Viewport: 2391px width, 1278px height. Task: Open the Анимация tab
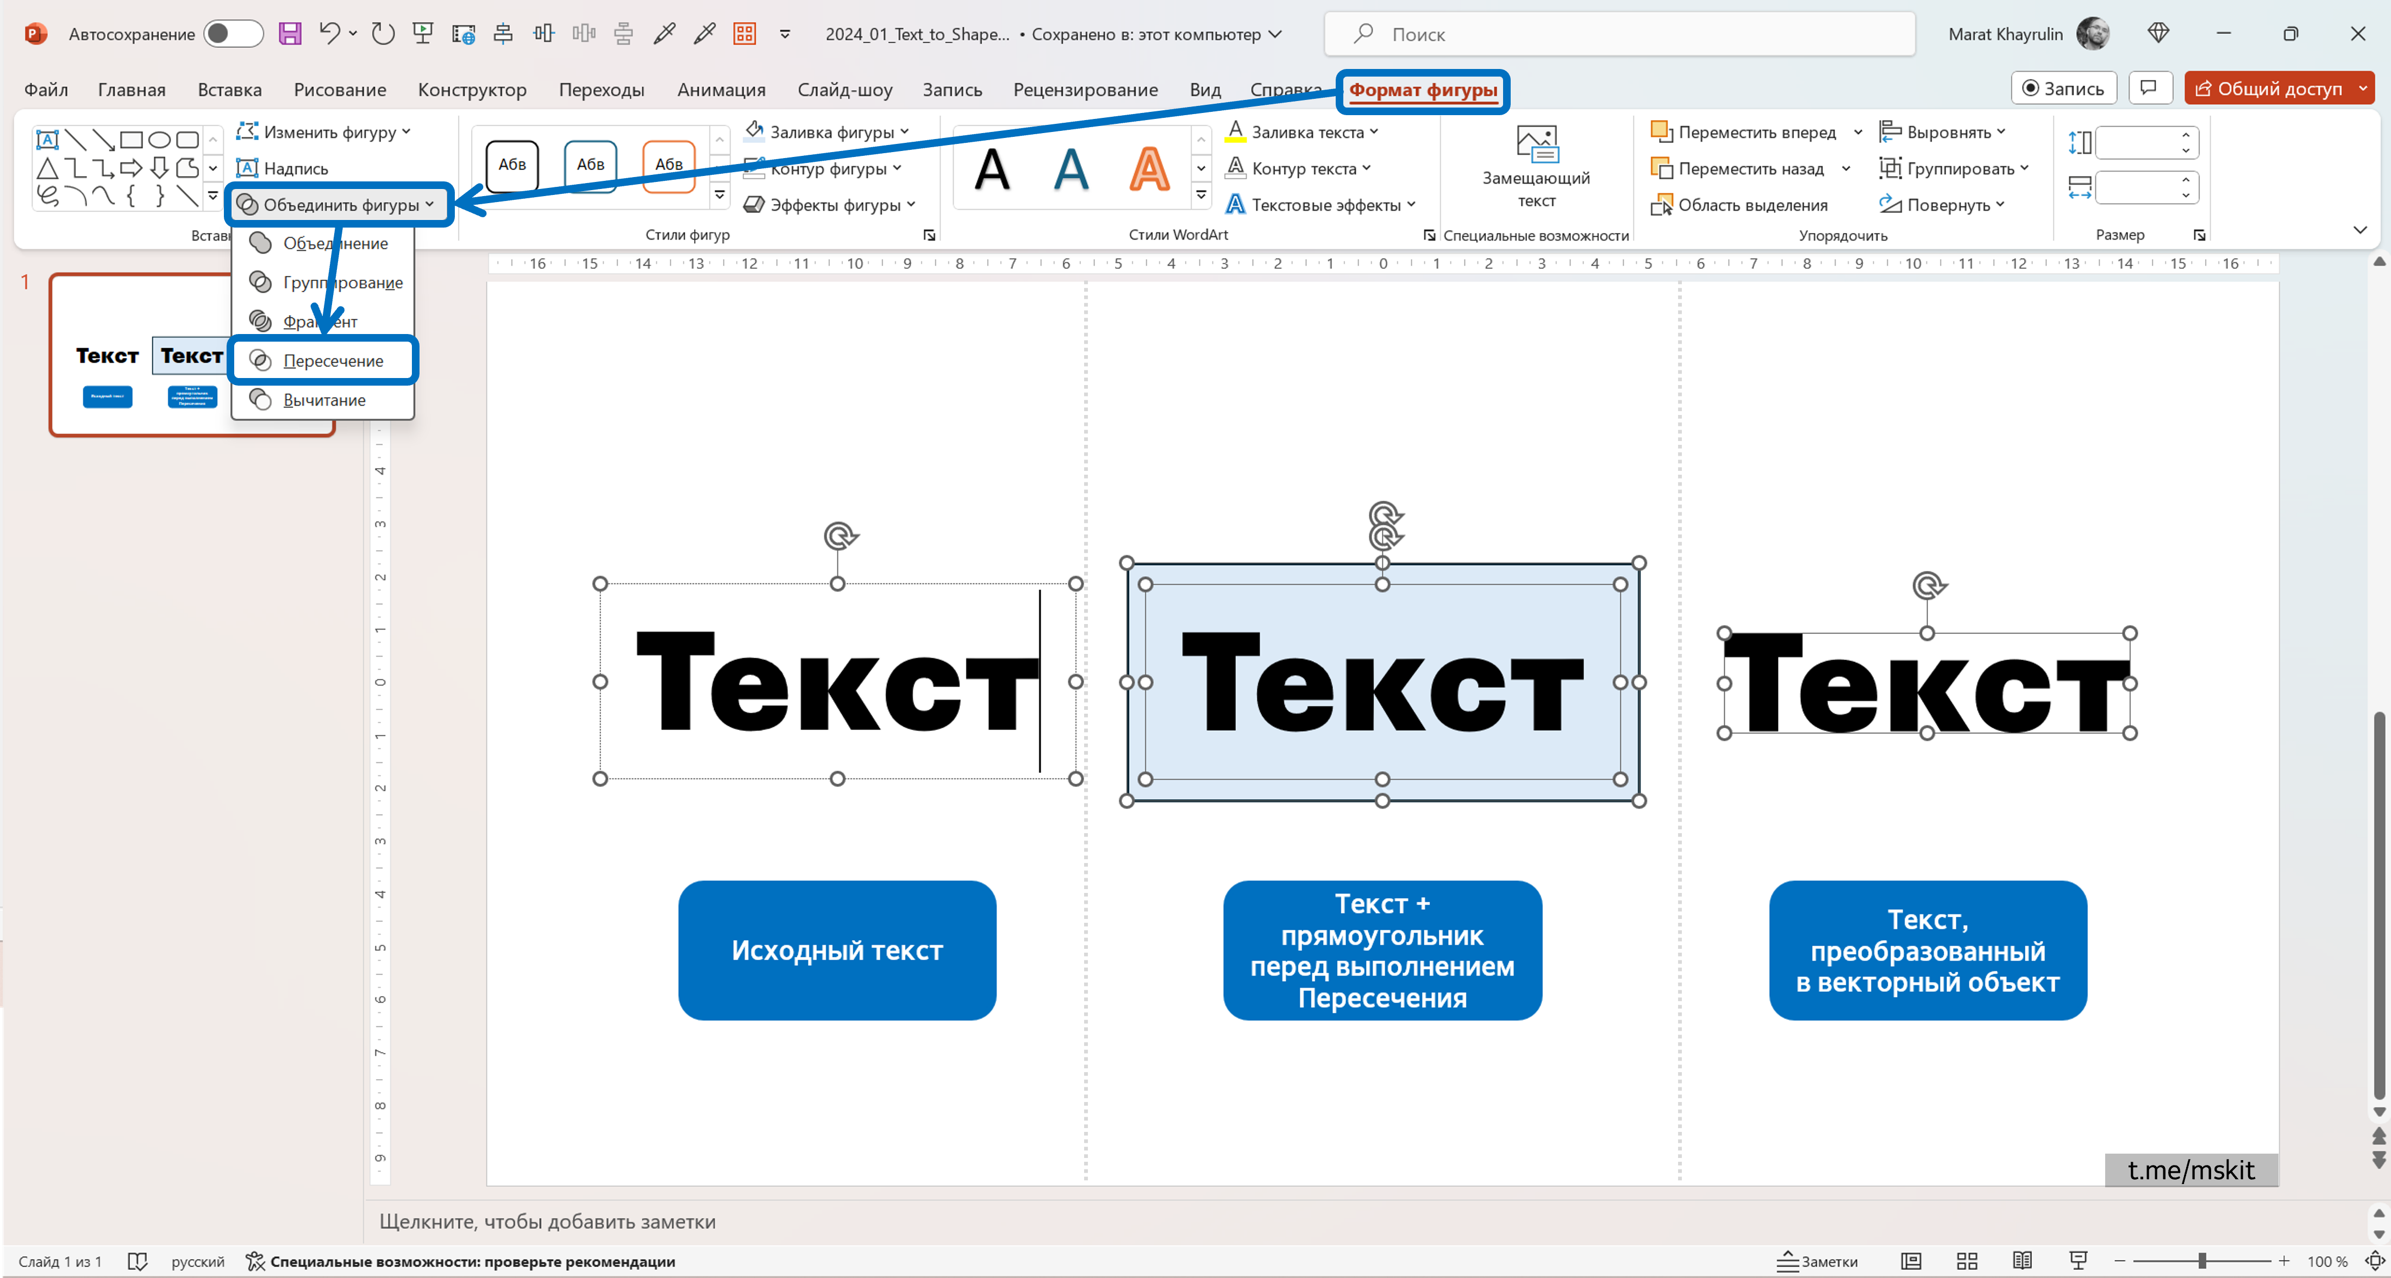tap(721, 89)
